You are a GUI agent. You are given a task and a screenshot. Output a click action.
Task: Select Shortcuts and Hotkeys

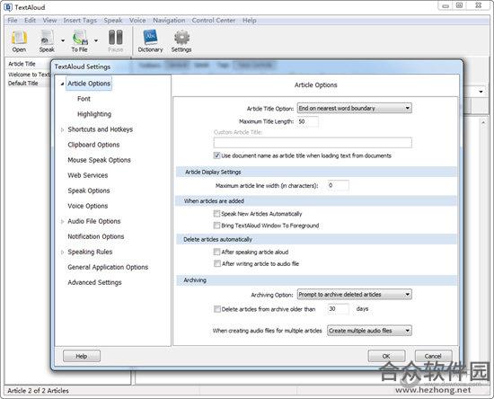(x=101, y=129)
